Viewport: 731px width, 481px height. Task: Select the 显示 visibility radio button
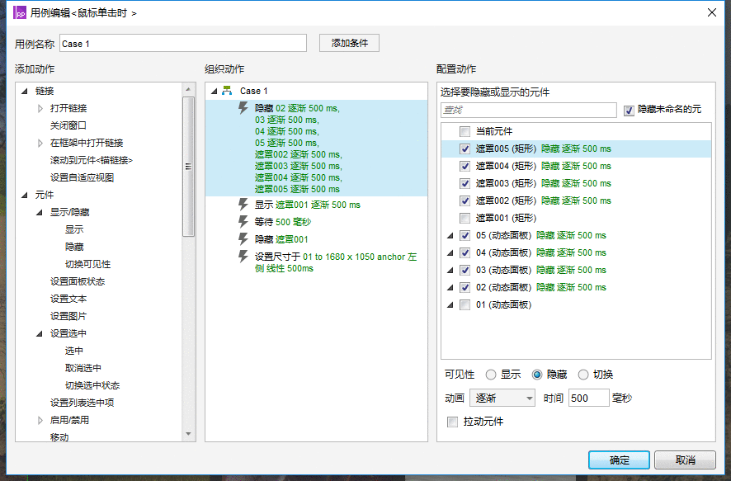(490, 375)
